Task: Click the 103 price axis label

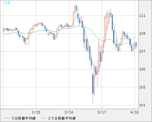Action: (142, 87)
